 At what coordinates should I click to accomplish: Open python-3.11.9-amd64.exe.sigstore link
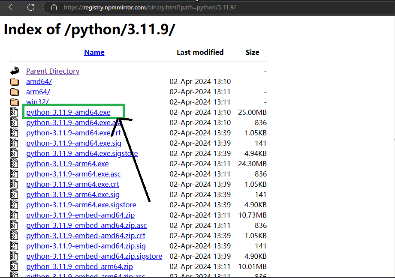click(82, 153)
